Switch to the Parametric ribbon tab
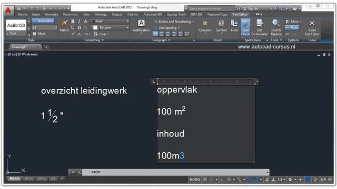337x189 pixels. [x=71, y=14]
